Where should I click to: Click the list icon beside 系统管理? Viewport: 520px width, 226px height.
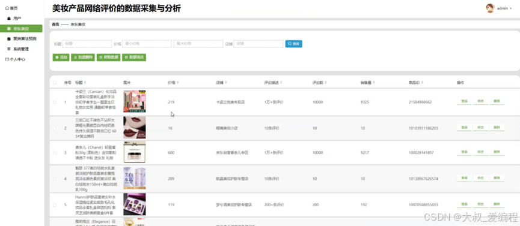point(9,49)
